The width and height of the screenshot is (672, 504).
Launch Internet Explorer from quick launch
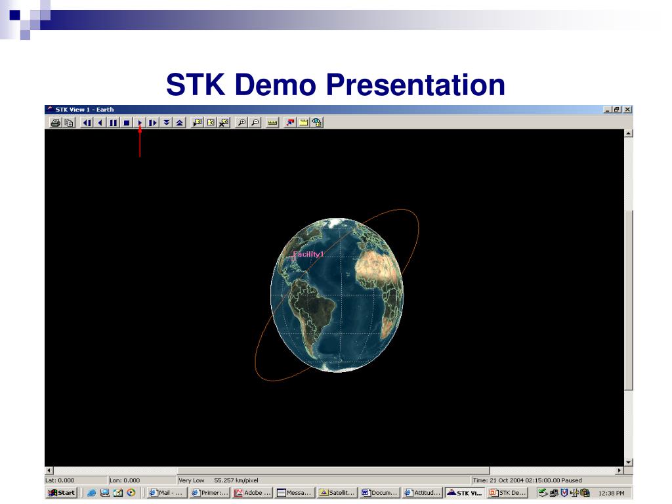pos(91,493)
